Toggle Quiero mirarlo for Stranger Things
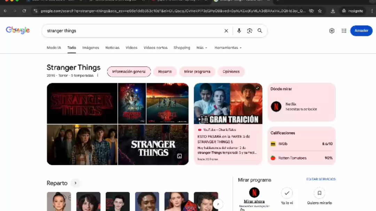 coord(319,193)
